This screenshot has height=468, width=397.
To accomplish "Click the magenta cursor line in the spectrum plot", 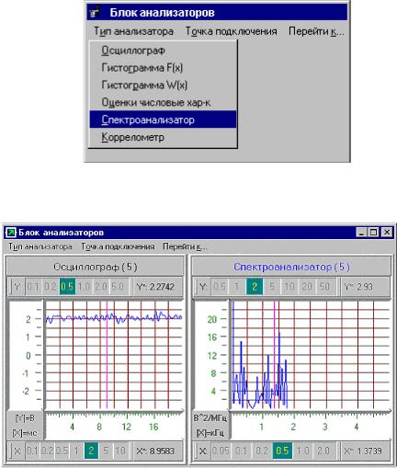I will click(x=274, y=355).
